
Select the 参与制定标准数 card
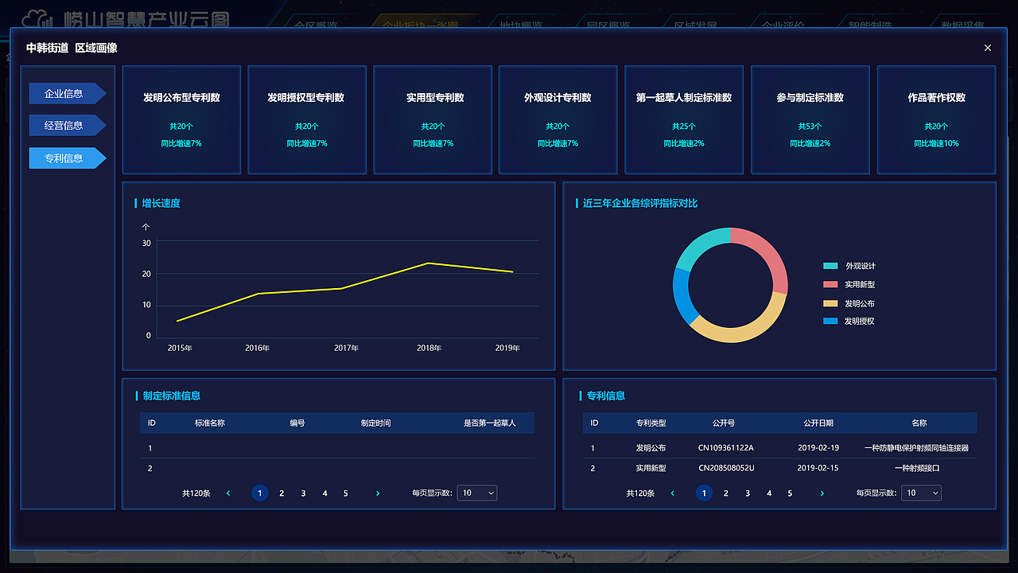810,119
